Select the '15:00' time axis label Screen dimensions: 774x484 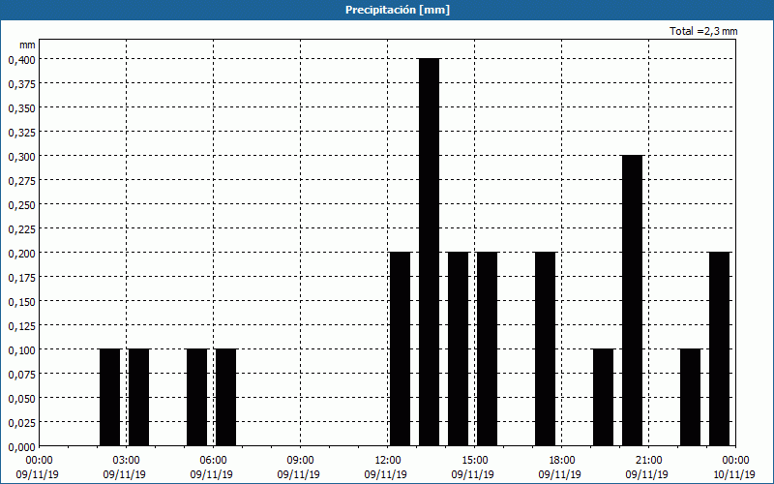tap(474, 461)
